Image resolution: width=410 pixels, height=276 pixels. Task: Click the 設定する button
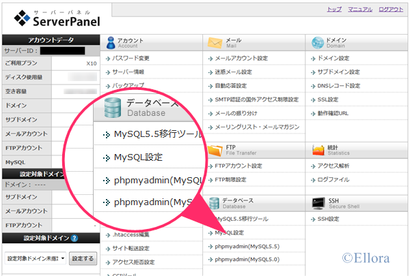tap(83, 258)
